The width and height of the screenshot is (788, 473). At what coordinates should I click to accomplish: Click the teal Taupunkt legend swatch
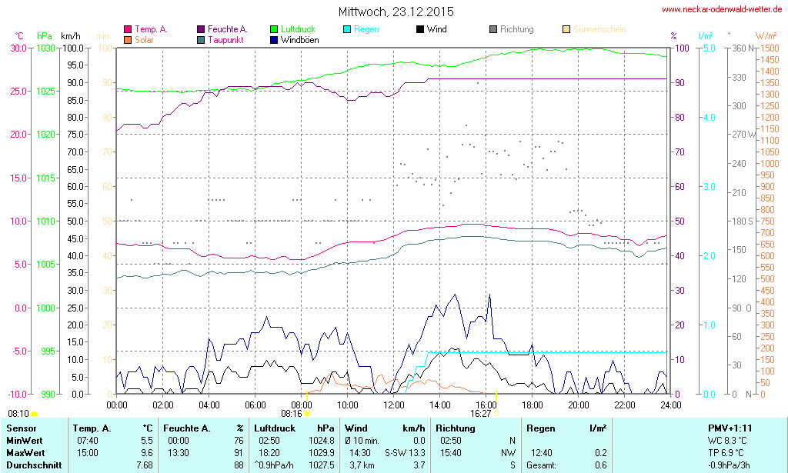click(x=201, y=39)
